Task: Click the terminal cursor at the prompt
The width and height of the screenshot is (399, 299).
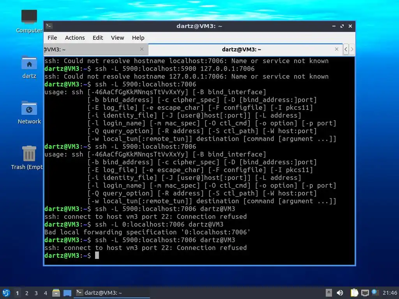Action: 97,255
